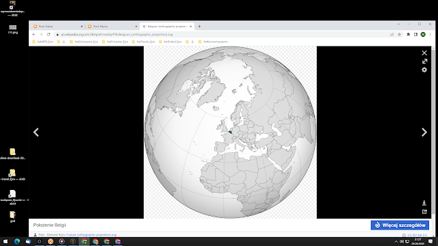Show hidden system tray icons
Image resolution: width=438 pixels, height=246 pixels.
[x=396, y=241]
